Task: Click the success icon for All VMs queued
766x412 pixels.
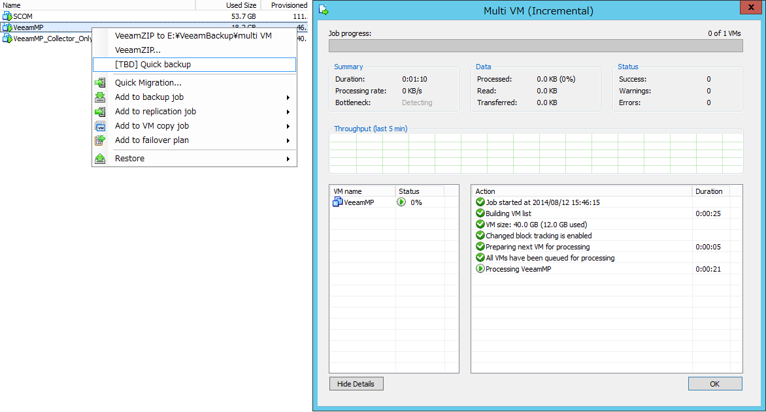Action: tap(480, 258)
